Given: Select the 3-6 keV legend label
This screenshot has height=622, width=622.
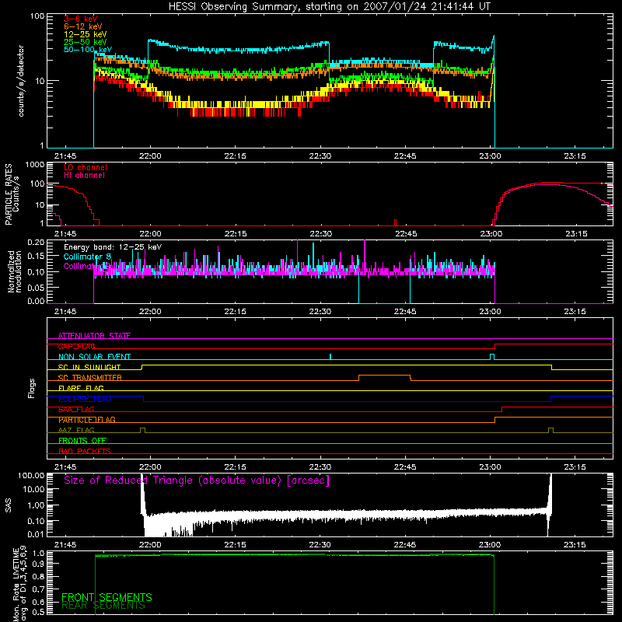Looking at the screenshot, I should [81, 19].
